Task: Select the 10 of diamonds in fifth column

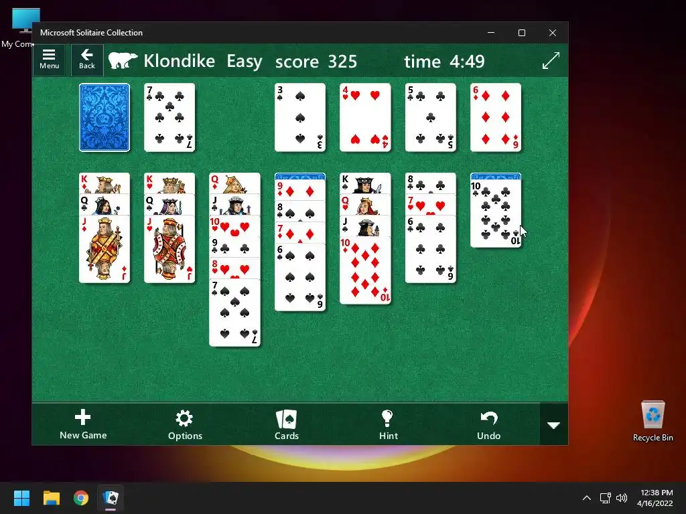Action: point(365,270)
